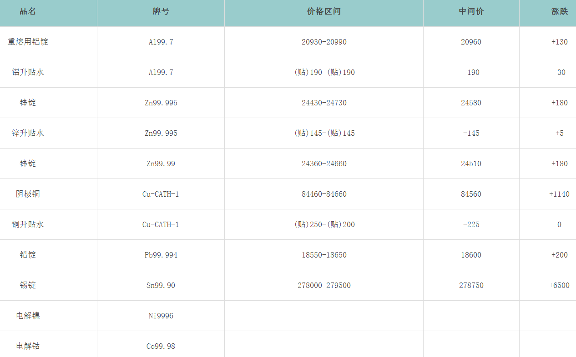Click the 铅锭 product name

28,255
